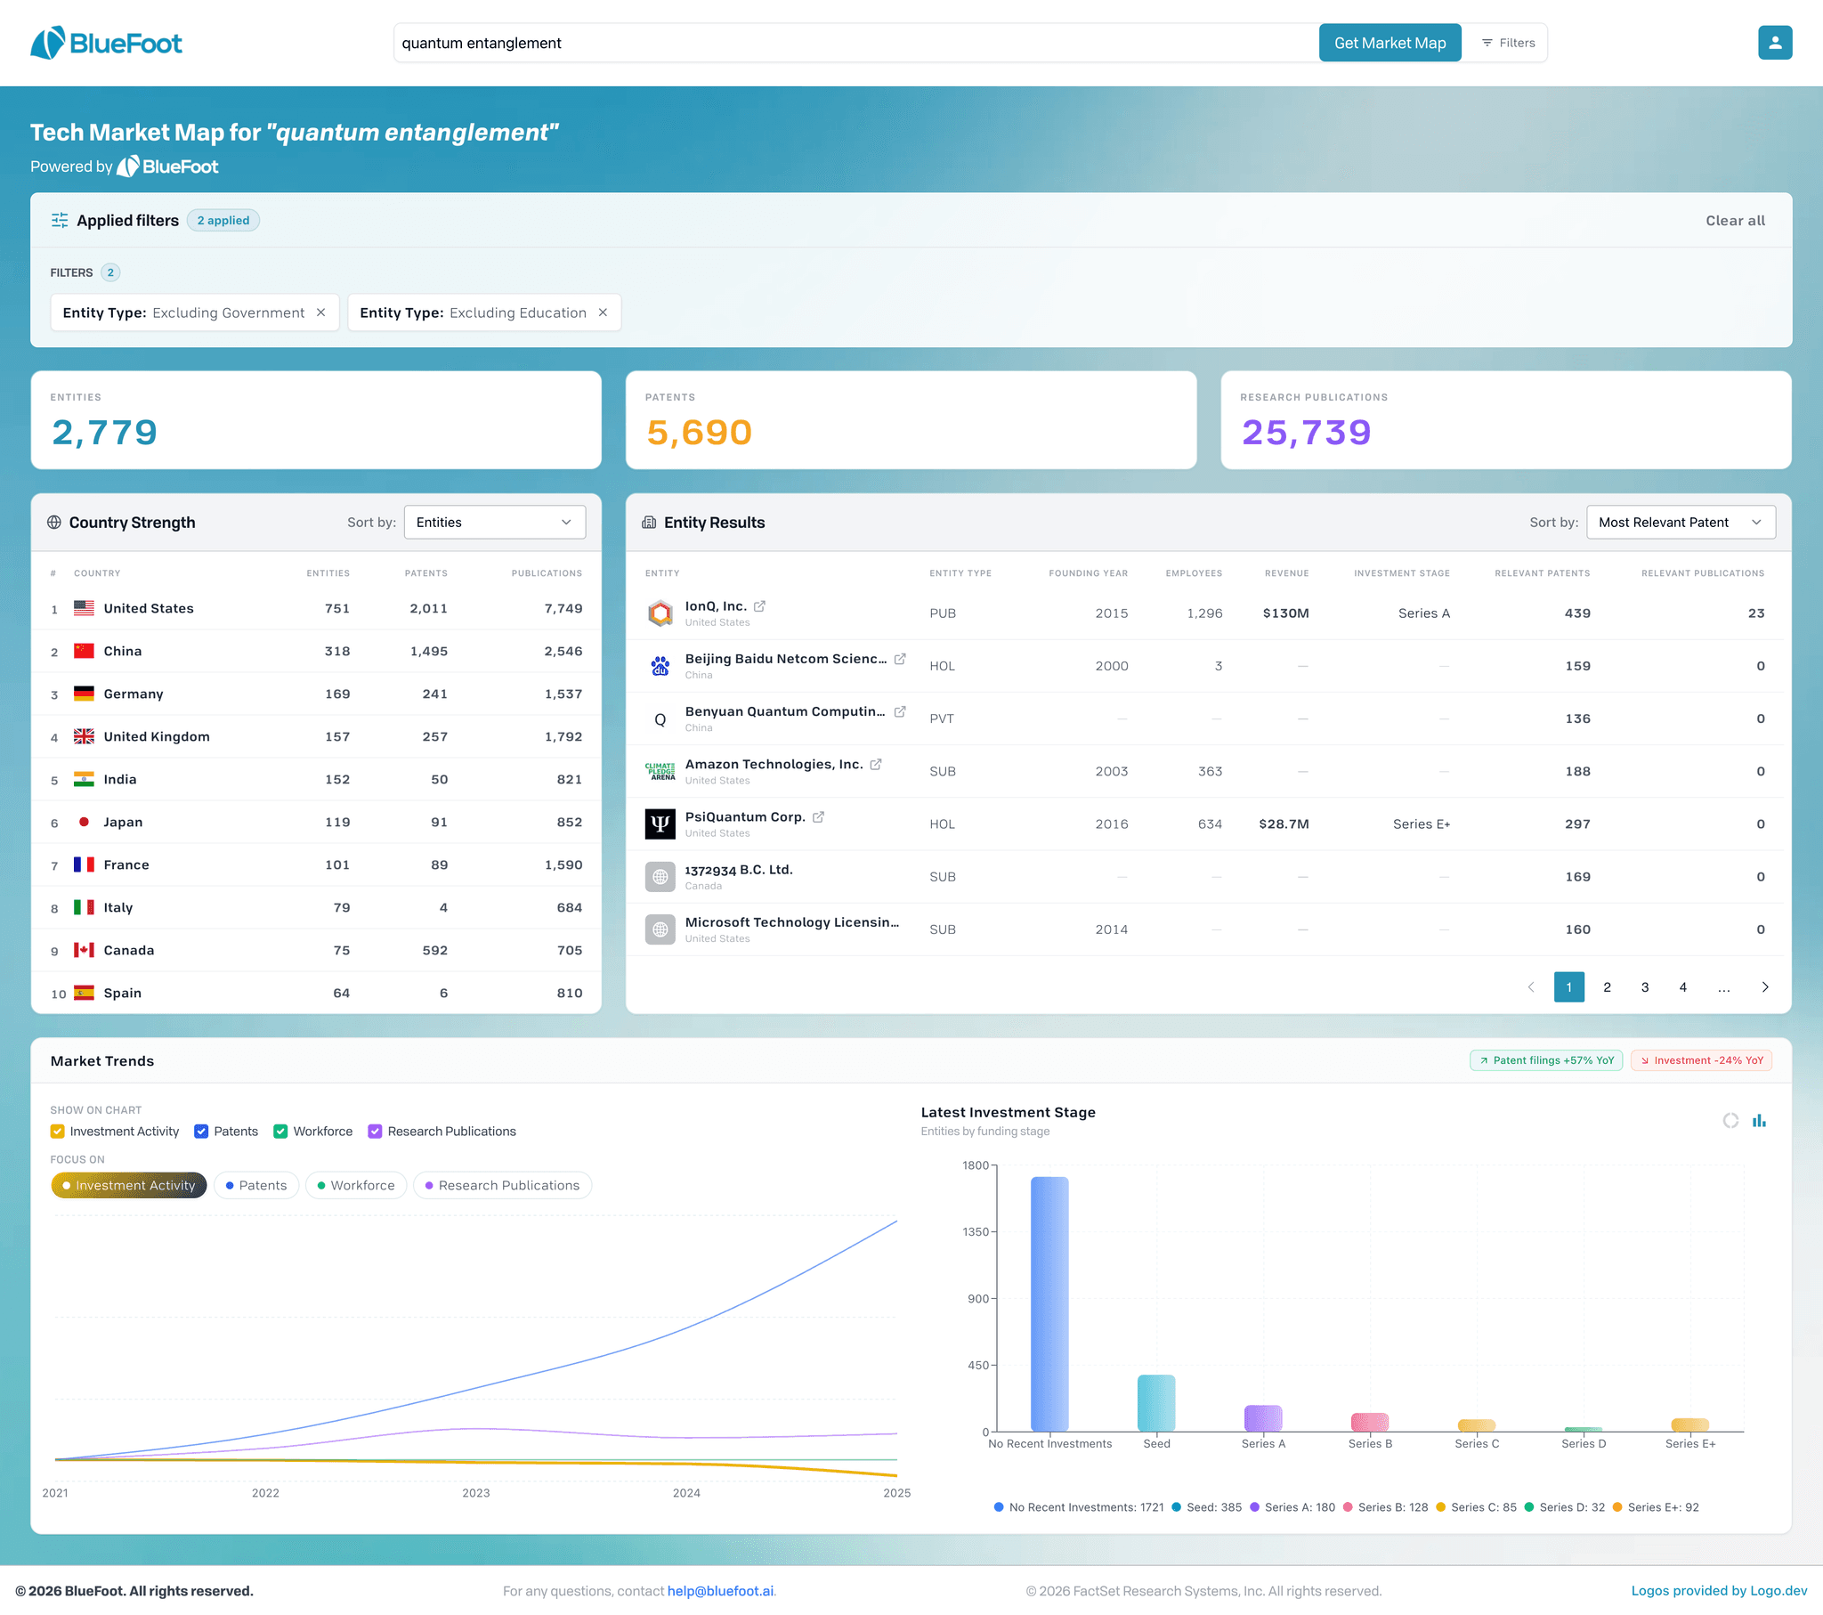Viewport: 1823px width, 1615px height.
Task: Go to the next page of entity results
Action: pos(1764,986)
